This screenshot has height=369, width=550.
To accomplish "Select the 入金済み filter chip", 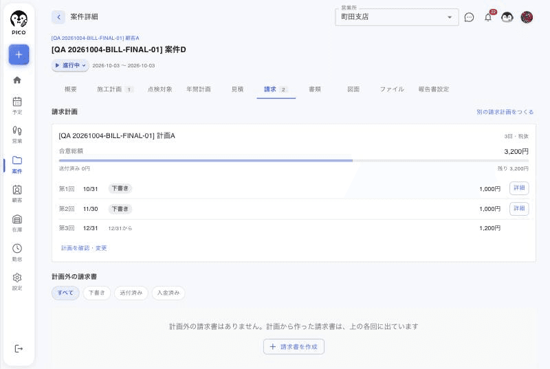I will pyautogui.click(x=168, y=293).
